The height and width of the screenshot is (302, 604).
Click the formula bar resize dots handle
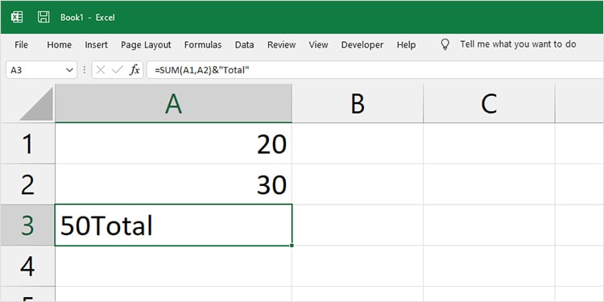pos(85,70)
